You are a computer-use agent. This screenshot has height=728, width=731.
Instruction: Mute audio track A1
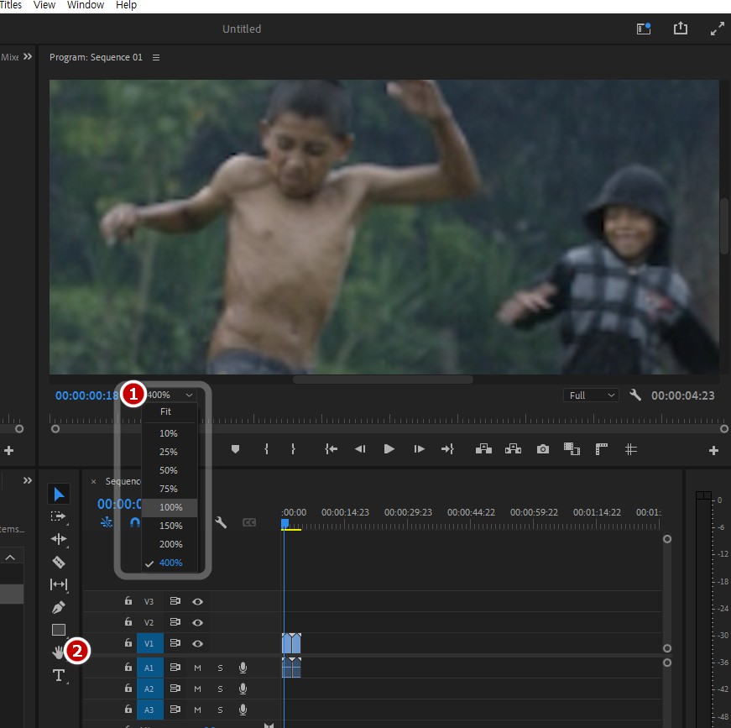[198, 668]
